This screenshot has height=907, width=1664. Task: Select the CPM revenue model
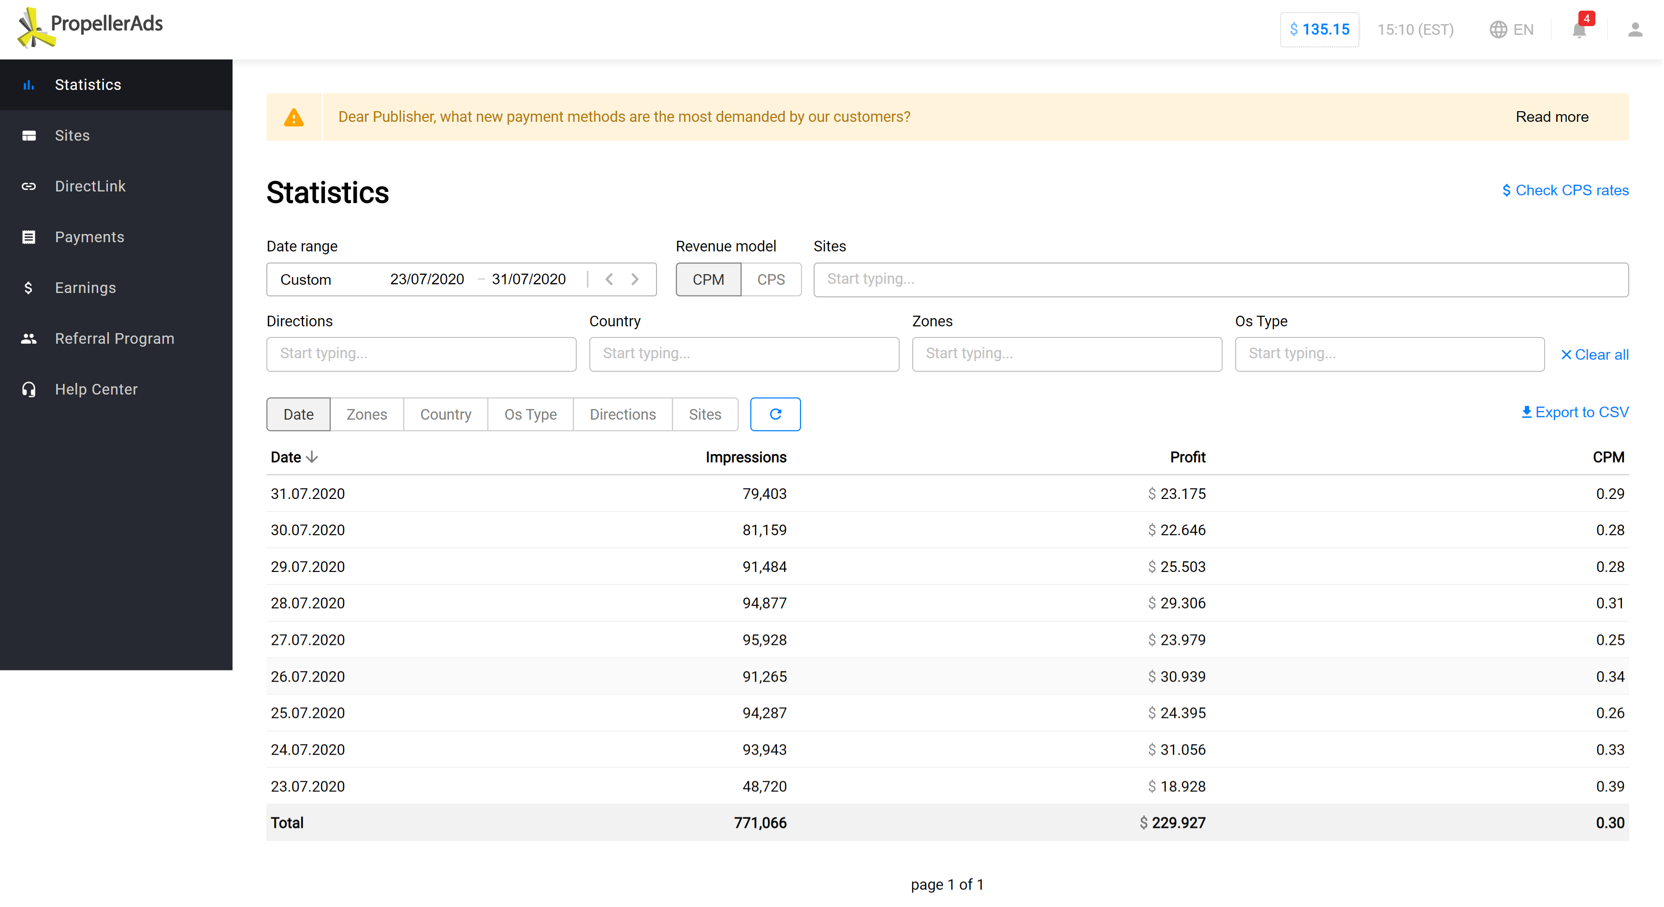tap(708, 280)
